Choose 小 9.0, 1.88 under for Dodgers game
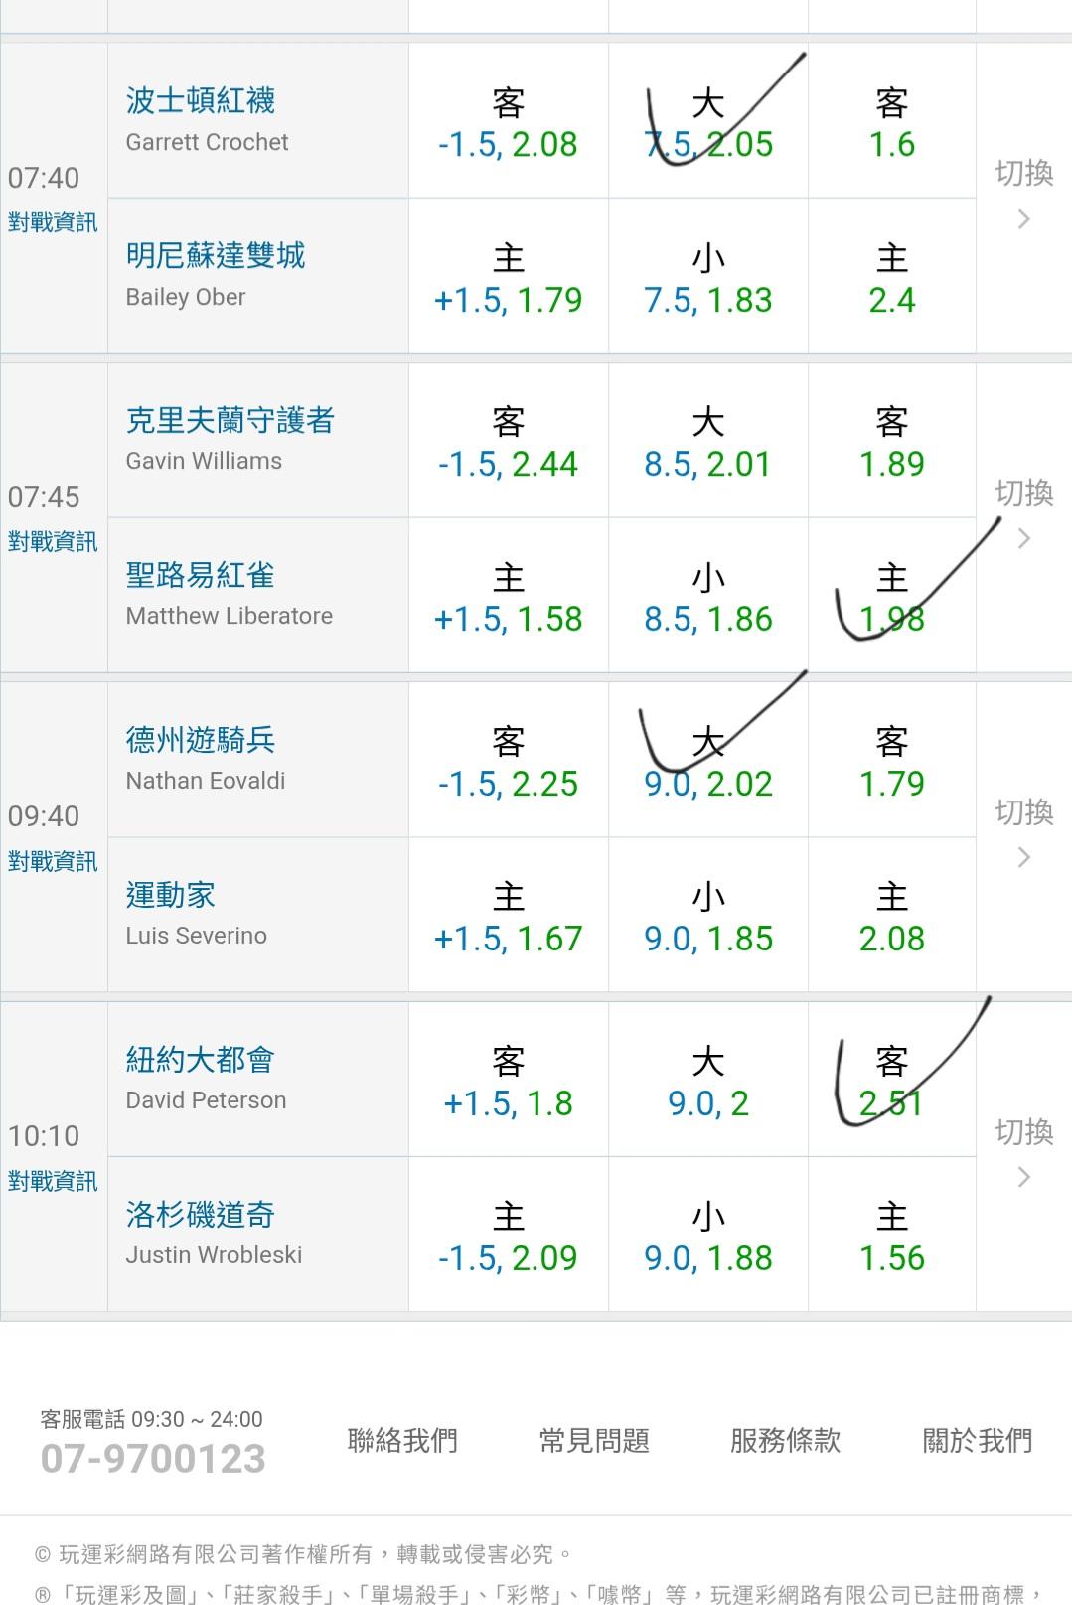 click(707, 1238)
